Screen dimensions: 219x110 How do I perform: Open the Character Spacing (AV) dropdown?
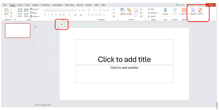[x=64, y=15]
